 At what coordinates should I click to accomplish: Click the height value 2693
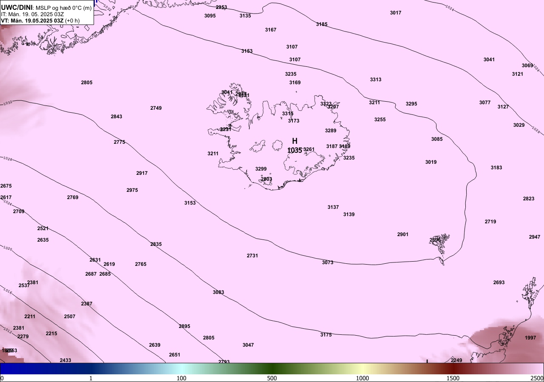pyautogui.click(x=499, y=282)
